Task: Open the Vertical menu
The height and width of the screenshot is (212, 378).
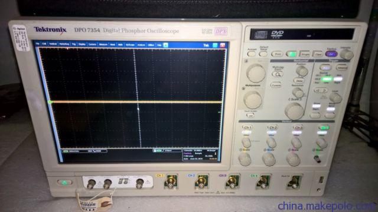Action: [53, 44]
